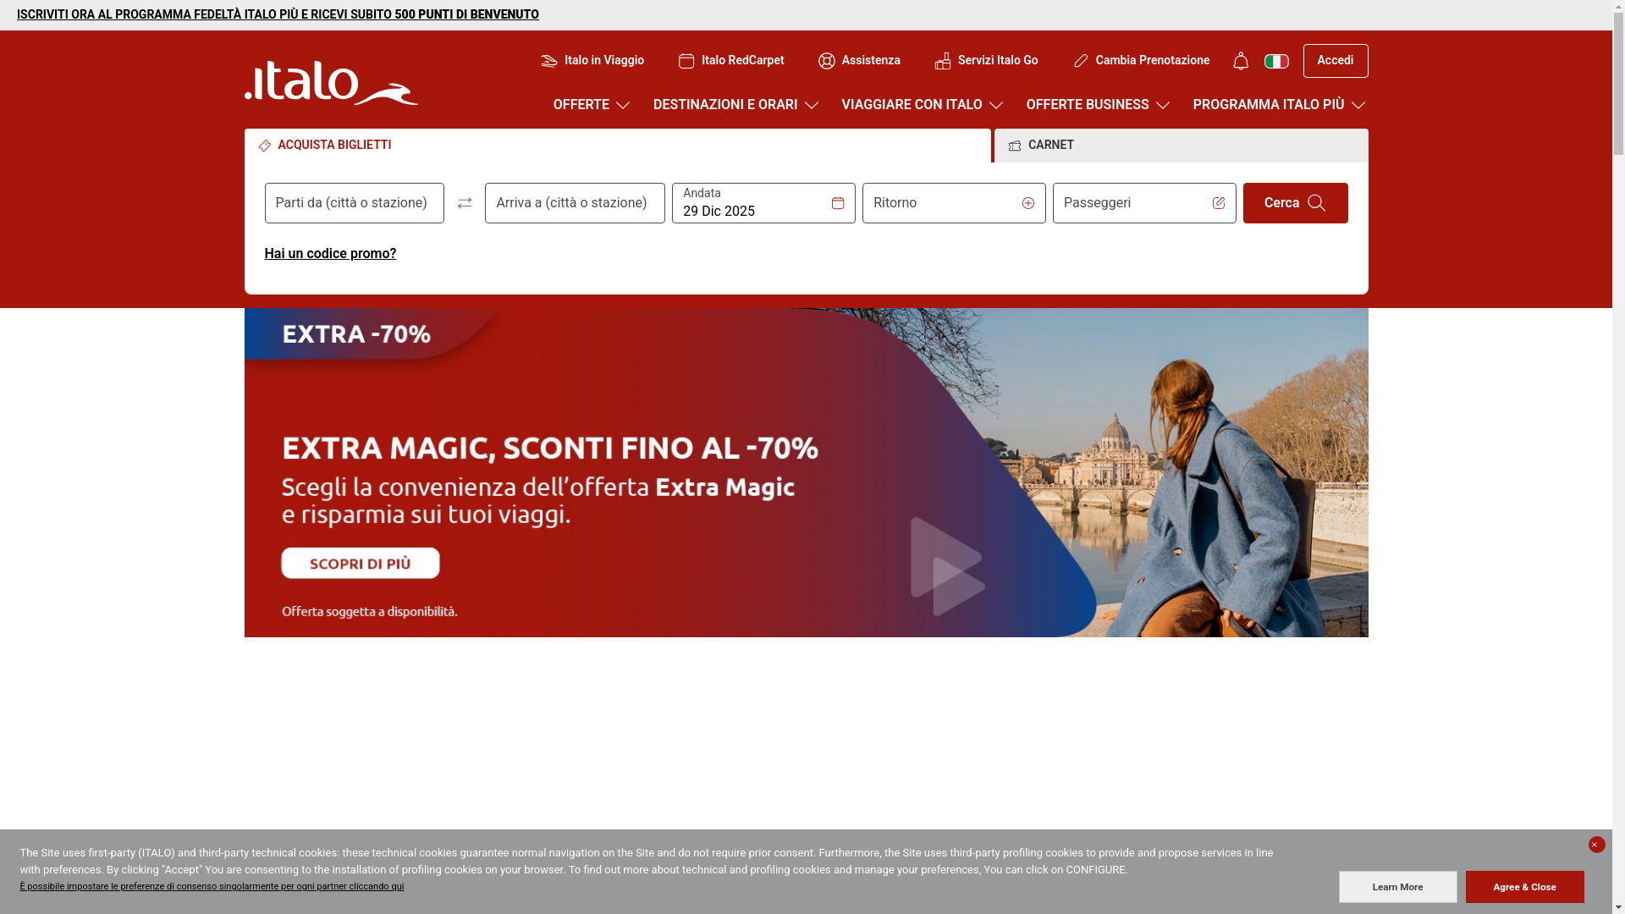Close the cookie banner
The image size is (1625, 914).
(x=1597, y=845)
